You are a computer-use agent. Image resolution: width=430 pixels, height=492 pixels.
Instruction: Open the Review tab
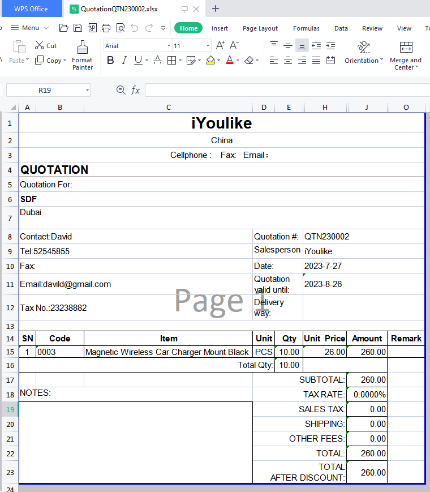[372, 28]
